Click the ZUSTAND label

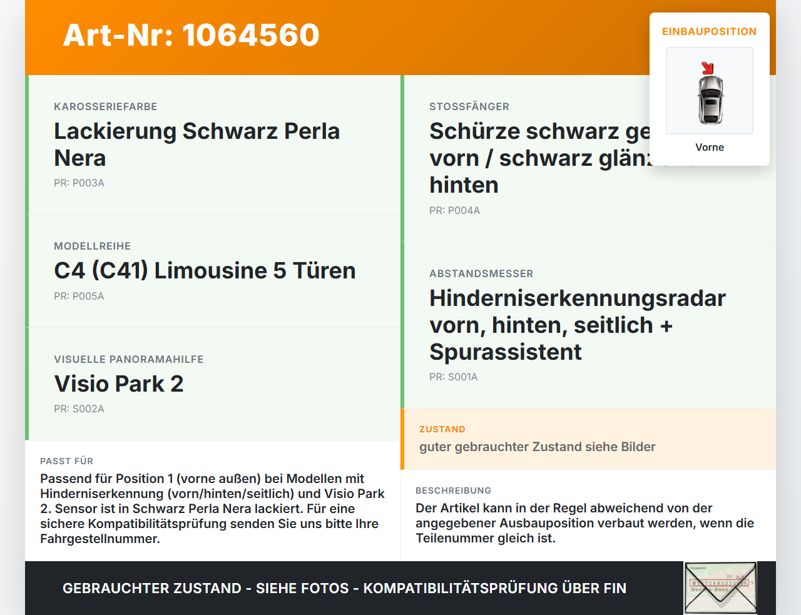point(442,429)
